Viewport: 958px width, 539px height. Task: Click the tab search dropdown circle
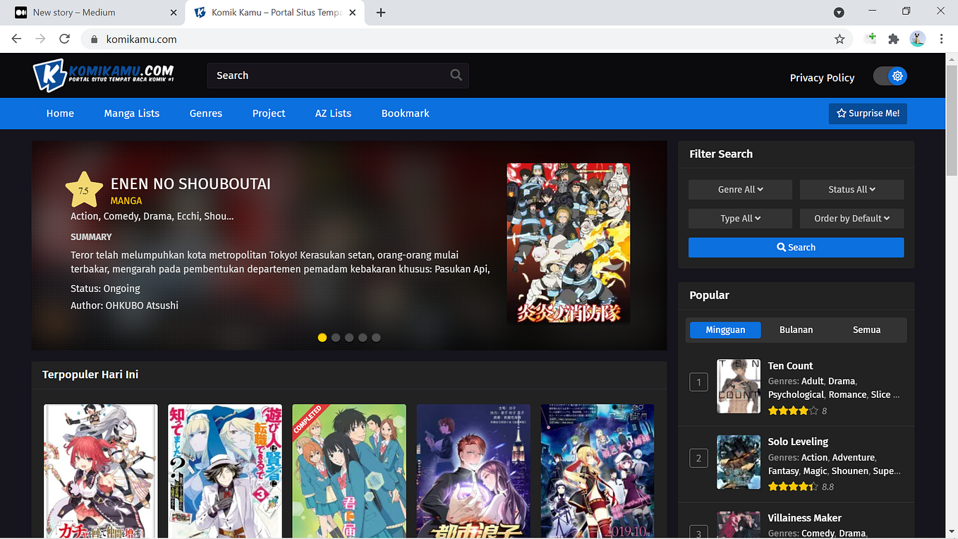pyautogui.click(x=839, y=12)
